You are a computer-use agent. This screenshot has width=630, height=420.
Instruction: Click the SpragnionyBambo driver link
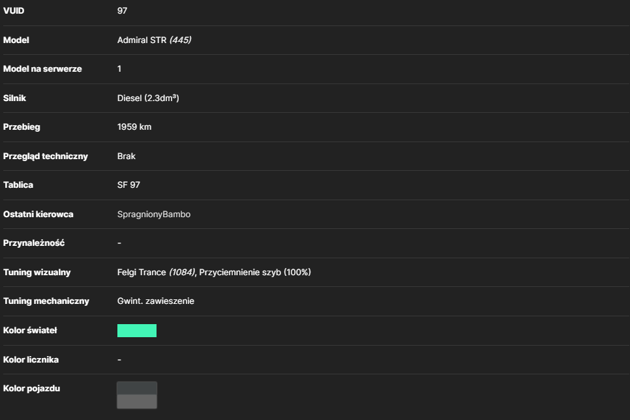(x=153, y=214)
